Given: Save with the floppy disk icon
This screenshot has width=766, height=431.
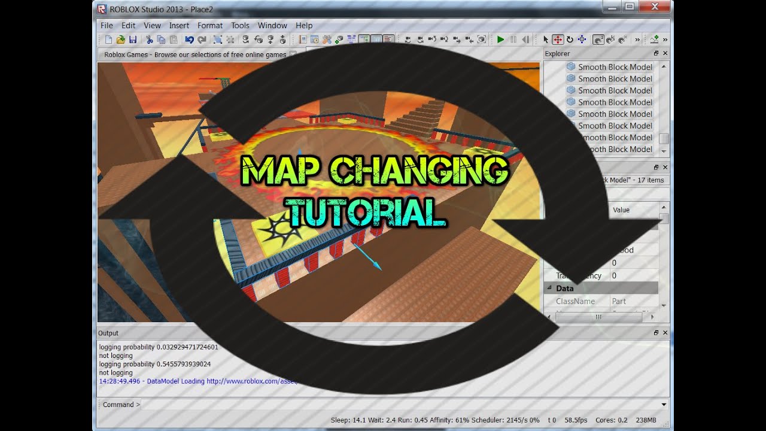Looking at the screenshot, I should pos(133,40).
